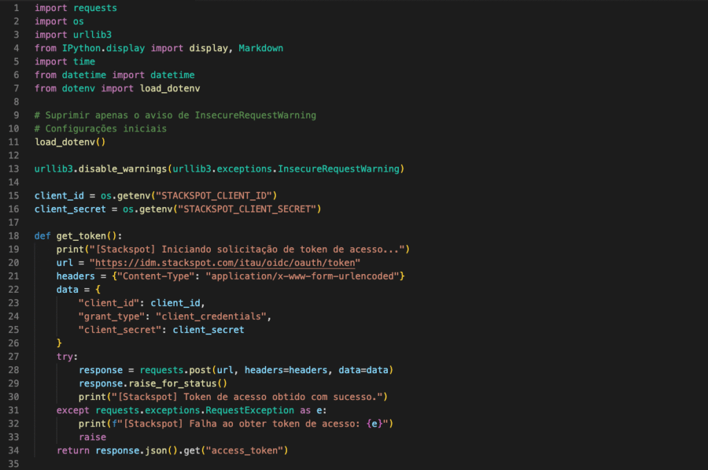Click 'Markdown' in the IPython import line
Screen dimensions: 708x470
click(x=261, y=48)
